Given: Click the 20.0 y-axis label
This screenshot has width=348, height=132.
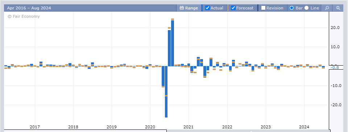Looking at the screenshot, I should point(335,28).
